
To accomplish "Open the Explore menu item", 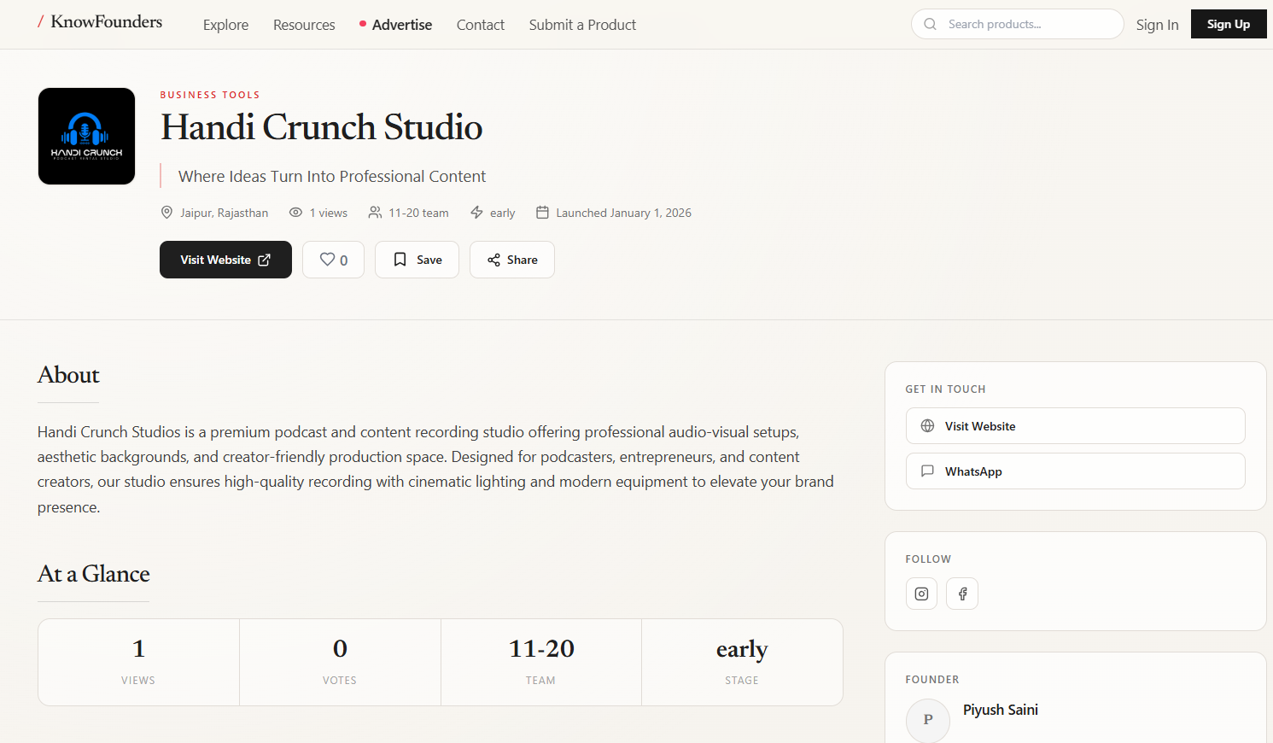I will 225,25.
